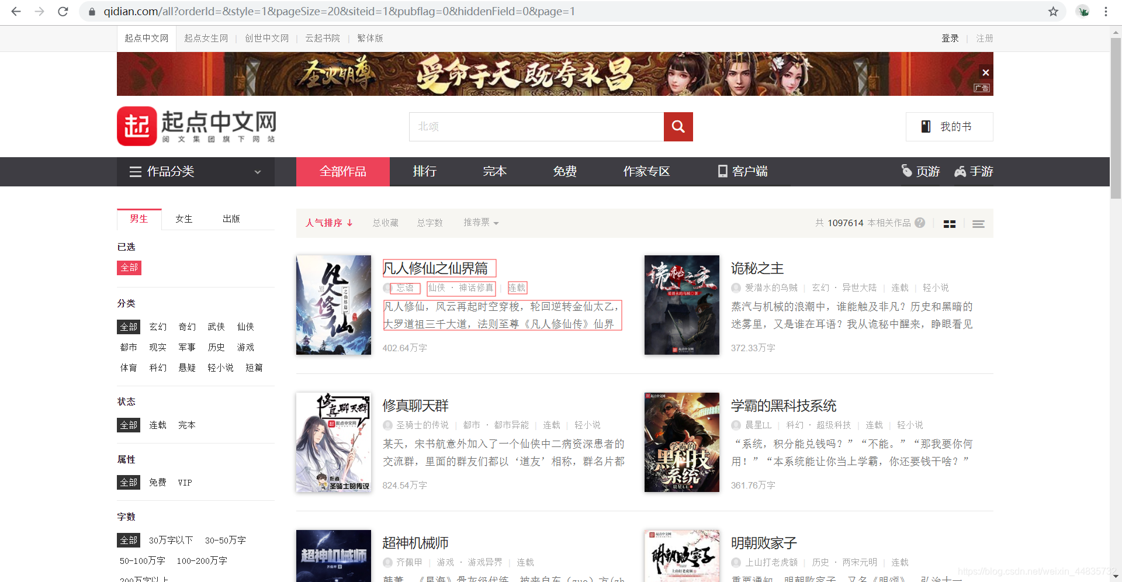
Task: Click the 起点中文网 red logo
Action: point(137,126)
